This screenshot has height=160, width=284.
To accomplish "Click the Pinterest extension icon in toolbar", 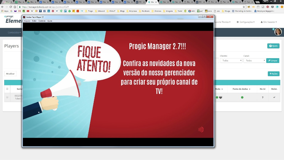I will pos(268,7).
